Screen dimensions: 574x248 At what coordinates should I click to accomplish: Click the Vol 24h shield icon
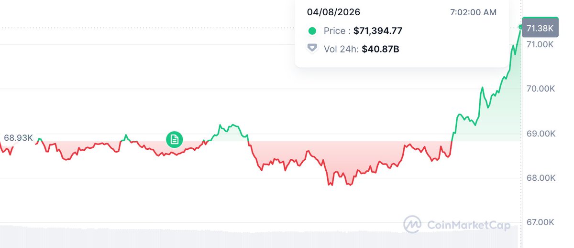coord(312,48)
